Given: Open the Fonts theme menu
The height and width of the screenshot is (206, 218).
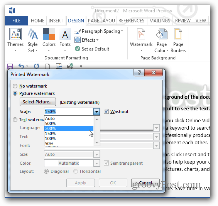Looking at the screenshot, I should 65,40.
